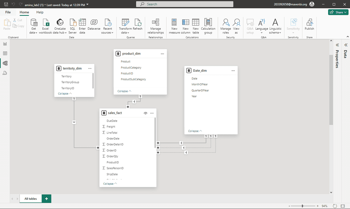Expand the file title dropdown arrow
Image resolution: width=350 pixels, height=209 pixels.
87,4
